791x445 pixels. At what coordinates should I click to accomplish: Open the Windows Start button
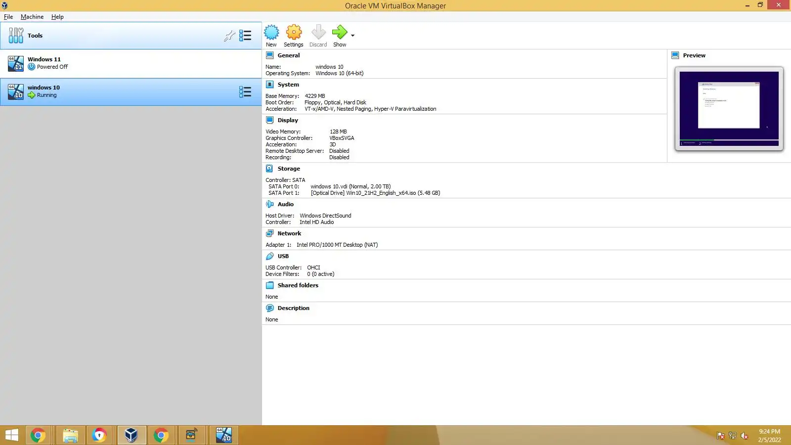click(x=11, y=435)
